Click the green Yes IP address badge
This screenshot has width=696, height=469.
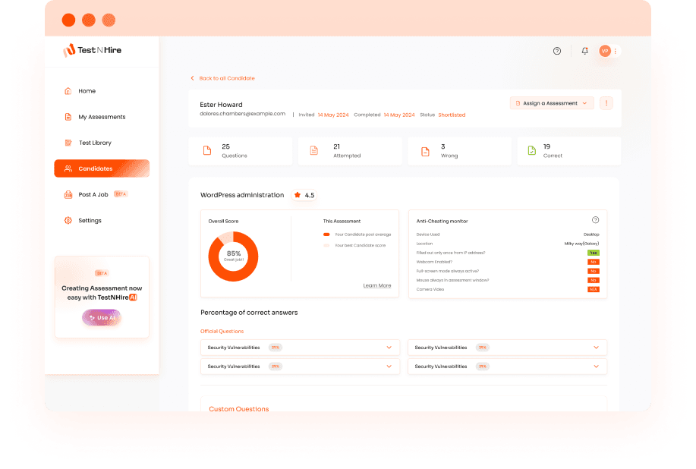[x=594, y=253]
